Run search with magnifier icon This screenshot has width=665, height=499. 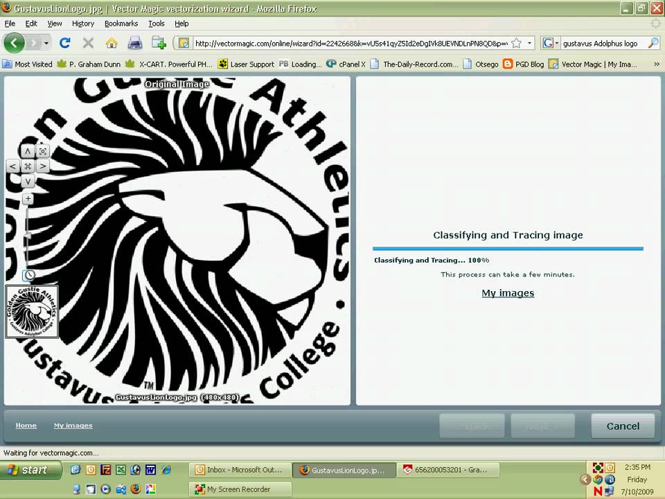[653, 43]
